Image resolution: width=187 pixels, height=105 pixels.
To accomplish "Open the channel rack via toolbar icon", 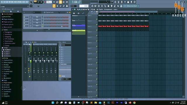I will (x=99, y=6).
